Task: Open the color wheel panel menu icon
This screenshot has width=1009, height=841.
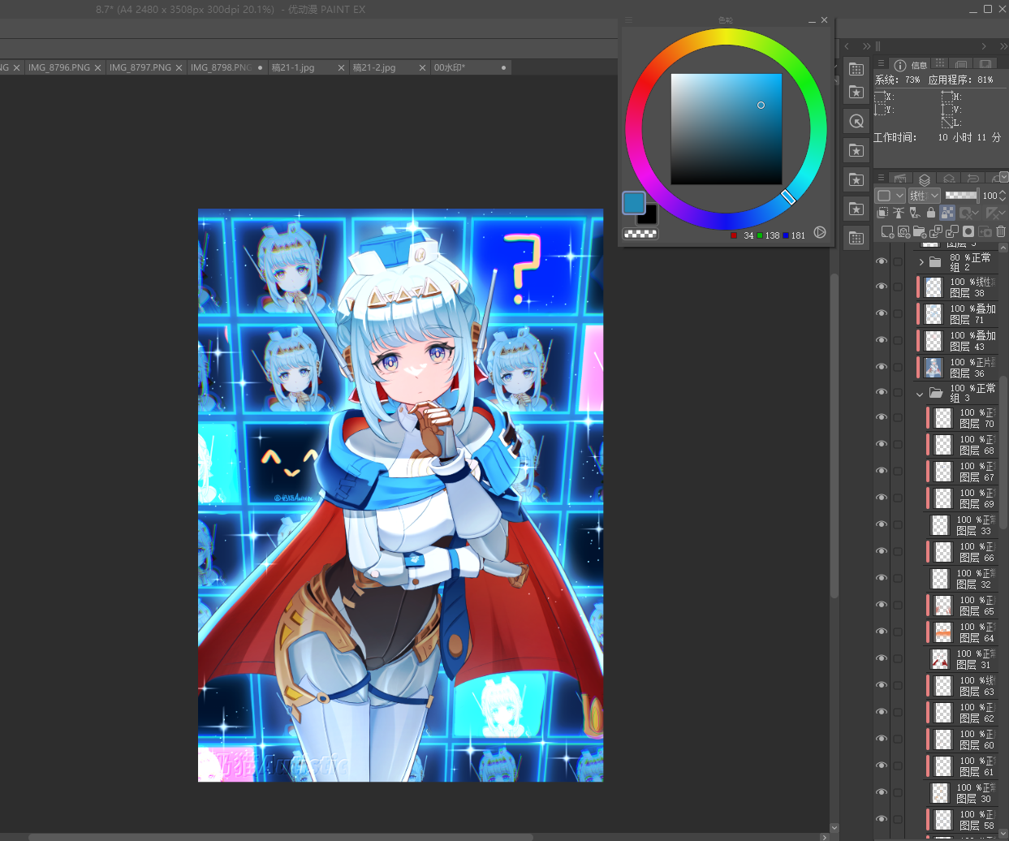Action: (629, 20)
